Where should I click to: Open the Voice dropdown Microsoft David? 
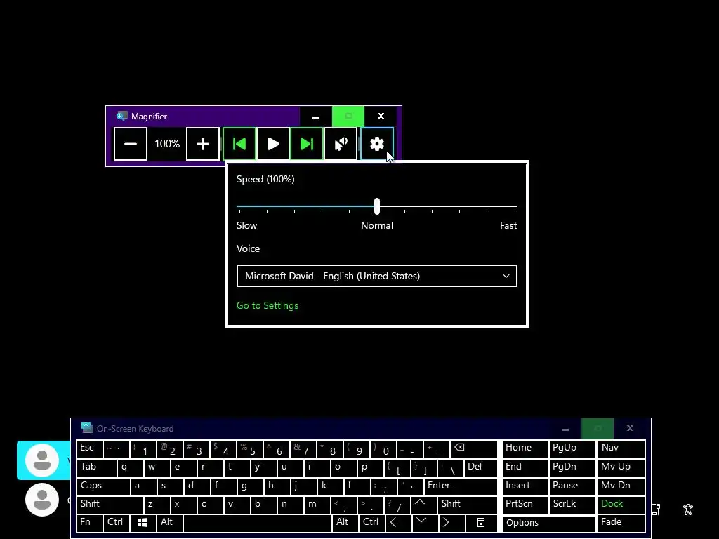click(x=377, y=276)
